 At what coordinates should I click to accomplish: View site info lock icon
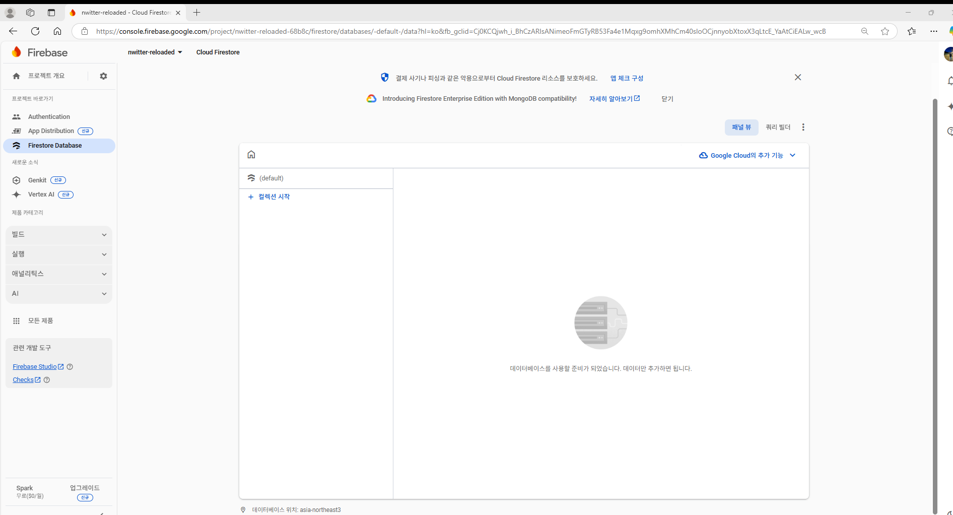[x=85, y=31]
